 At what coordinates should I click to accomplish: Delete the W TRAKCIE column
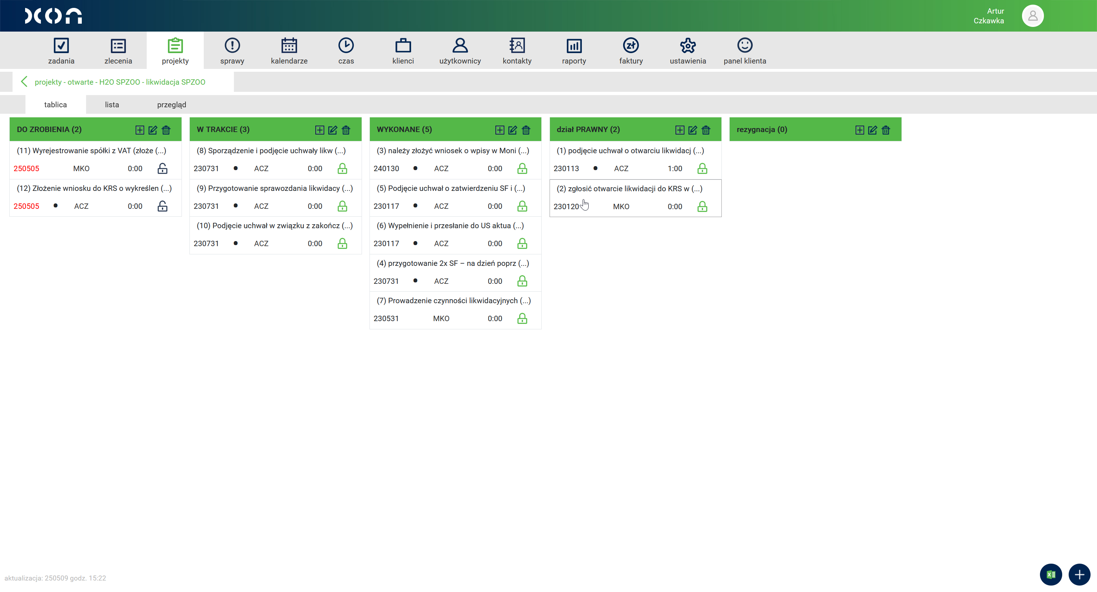tap(346, 130)
